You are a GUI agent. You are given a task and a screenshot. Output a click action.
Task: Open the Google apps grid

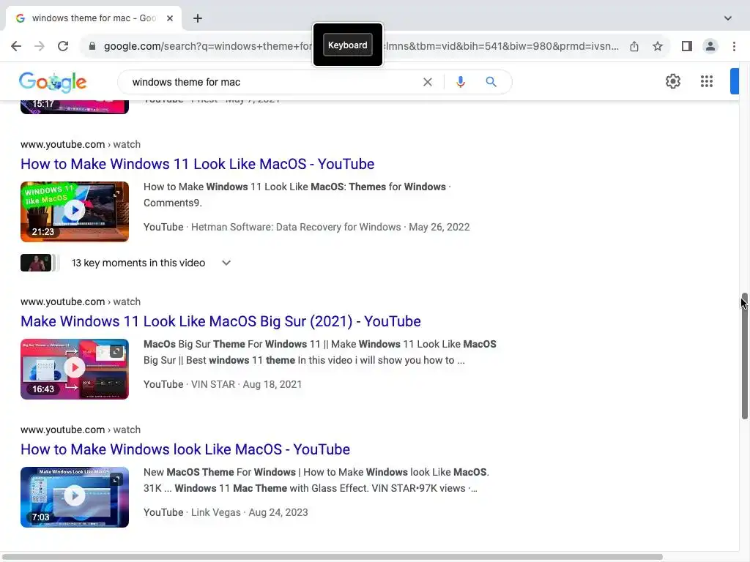pos(707,81)
